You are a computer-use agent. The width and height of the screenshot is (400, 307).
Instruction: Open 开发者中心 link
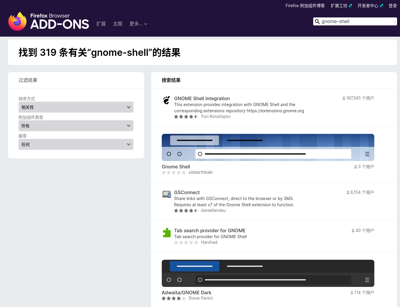coord(368,6)
